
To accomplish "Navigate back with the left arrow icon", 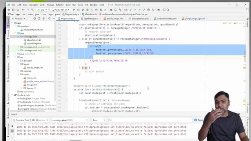I will (x=23, y=10).
